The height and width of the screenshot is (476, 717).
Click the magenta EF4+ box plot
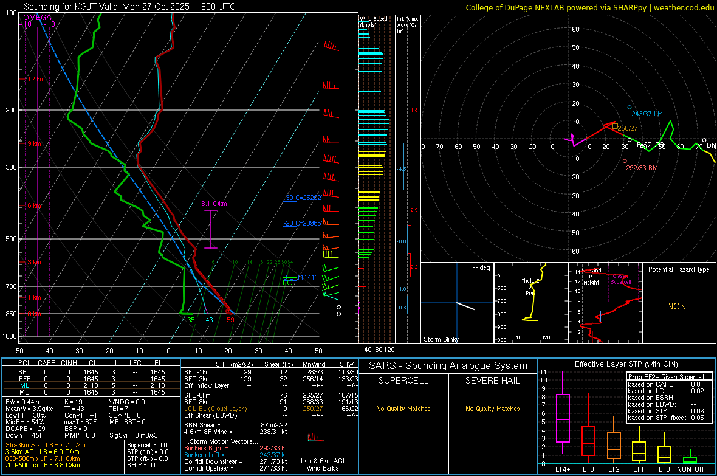coord(563,413)
